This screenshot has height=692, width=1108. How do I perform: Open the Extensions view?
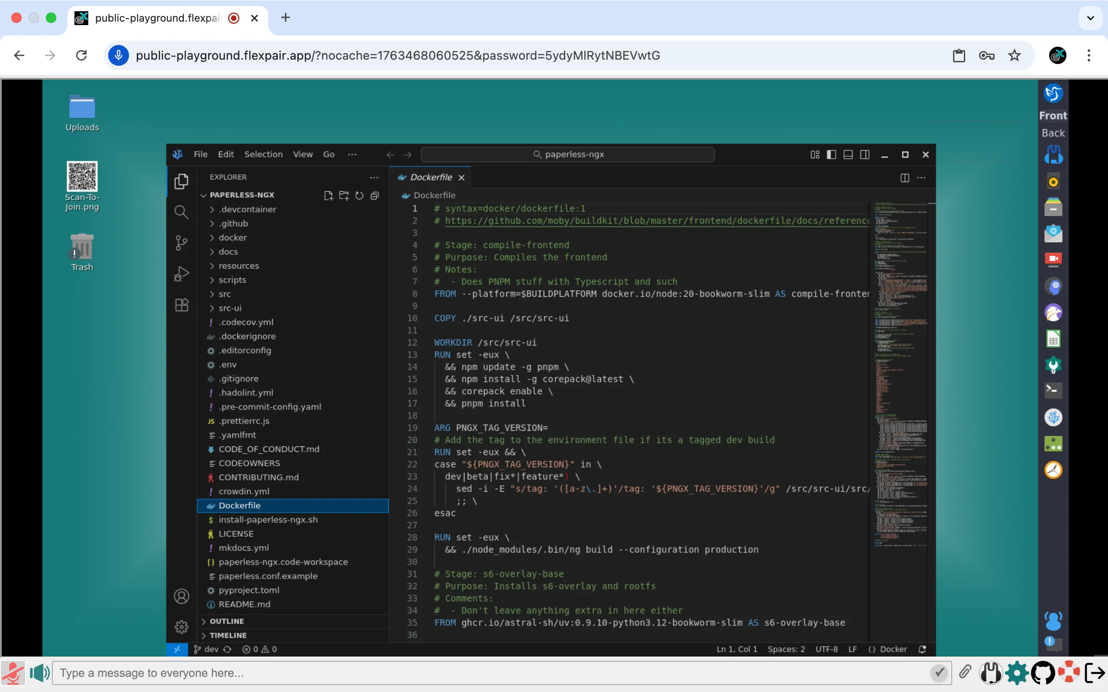181,305
